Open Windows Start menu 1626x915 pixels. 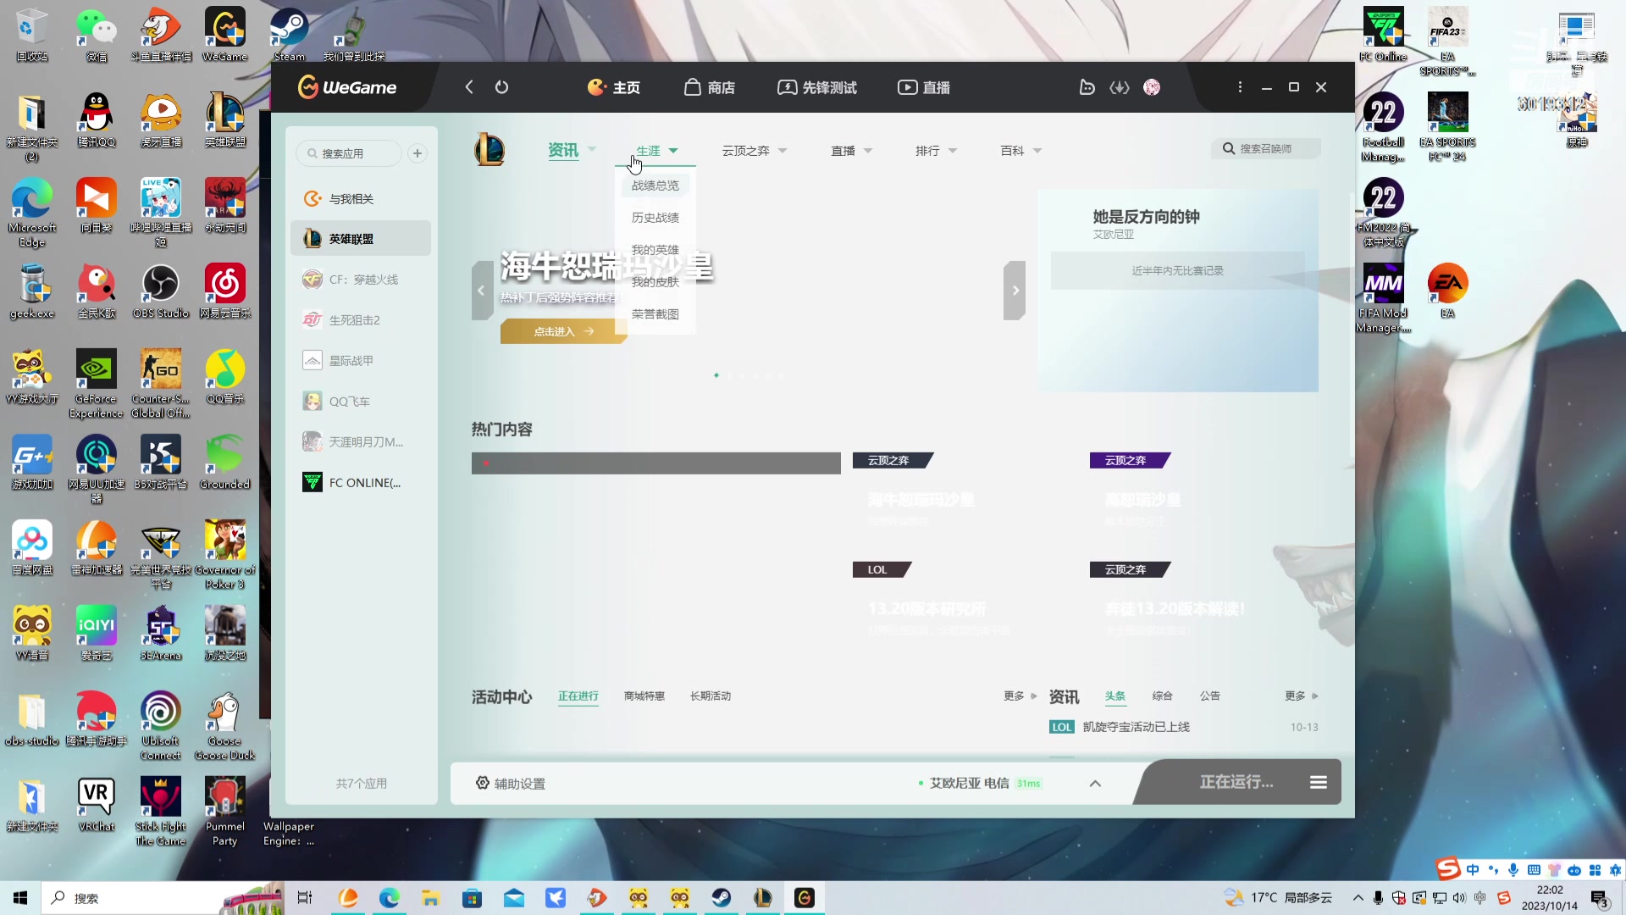pyautogui.click(x=20, y=898)
